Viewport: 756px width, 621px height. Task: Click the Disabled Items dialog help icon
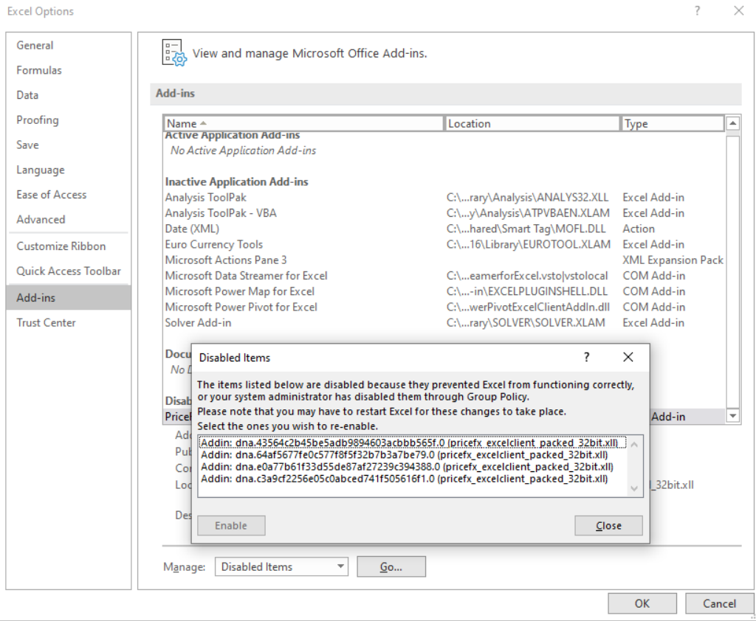(x=587, y=357)
